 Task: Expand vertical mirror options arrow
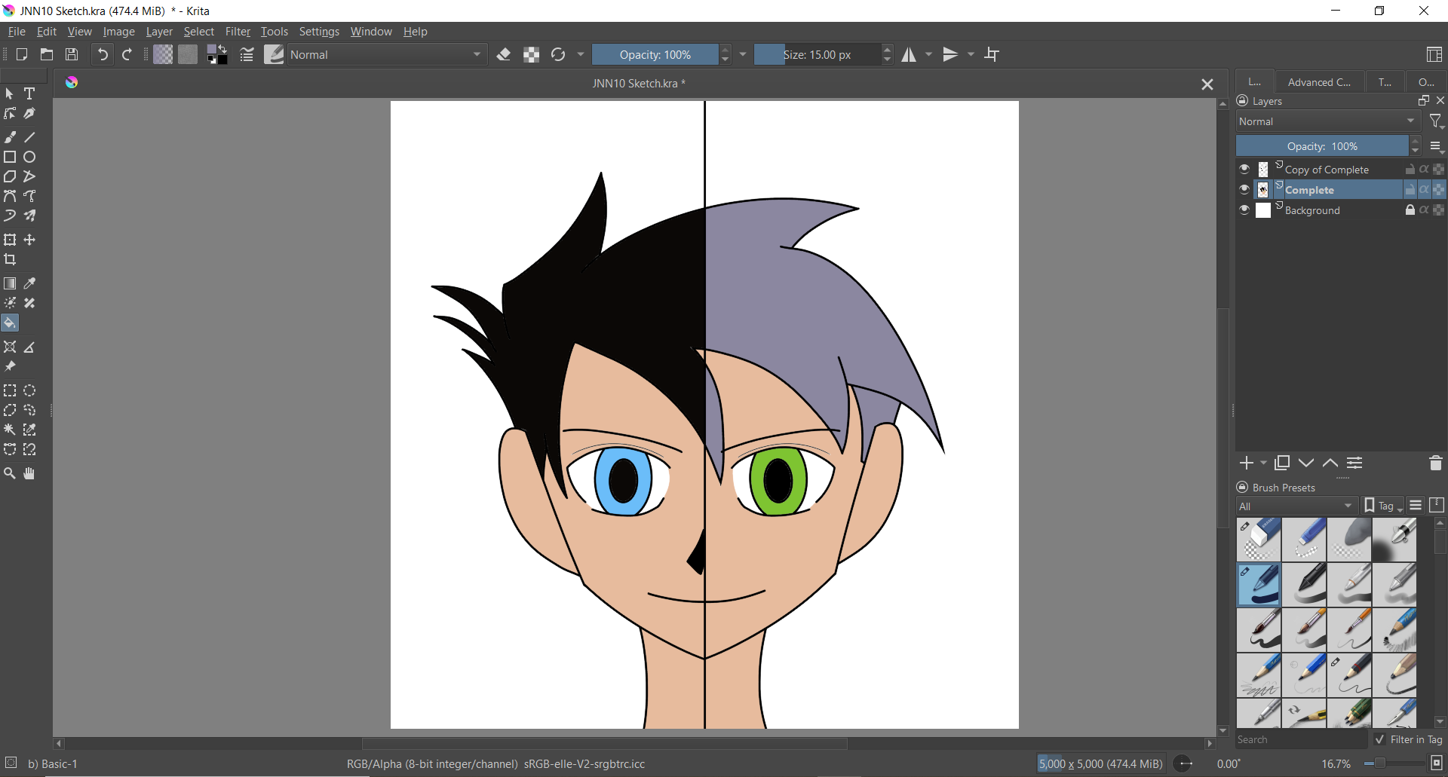pos(971,54)
